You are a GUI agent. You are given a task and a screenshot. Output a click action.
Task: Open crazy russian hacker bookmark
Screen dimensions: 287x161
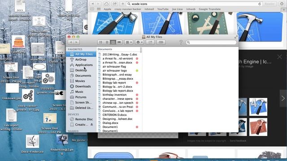[128, 9]
